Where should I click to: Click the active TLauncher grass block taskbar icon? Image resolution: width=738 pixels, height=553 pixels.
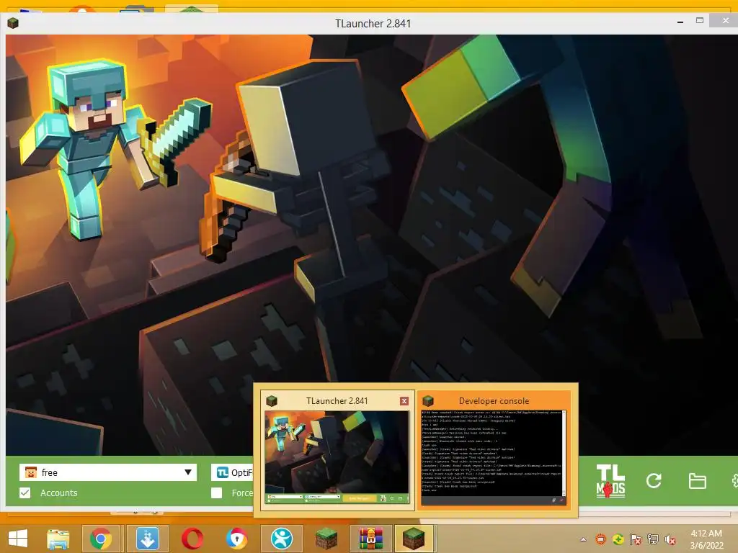click(x=413, y=539)
